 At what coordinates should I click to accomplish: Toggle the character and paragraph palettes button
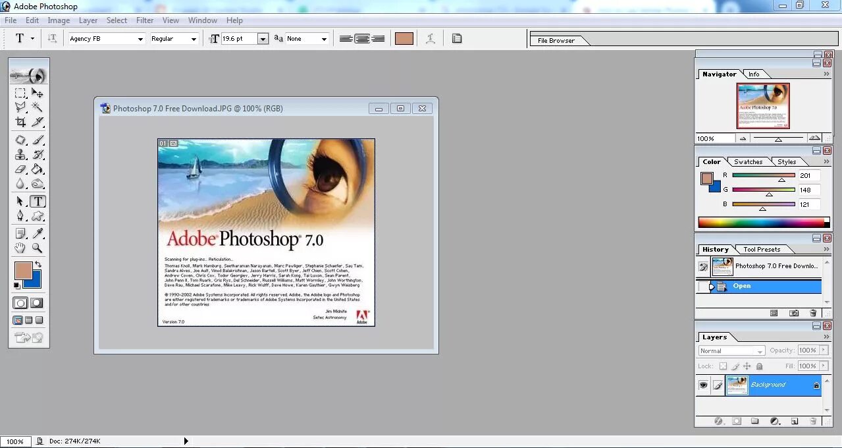point(457,39)
